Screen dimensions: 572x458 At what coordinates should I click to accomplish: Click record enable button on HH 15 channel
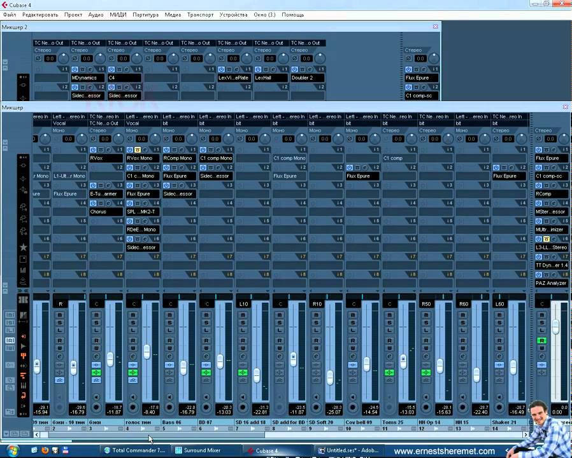(462, 407)
